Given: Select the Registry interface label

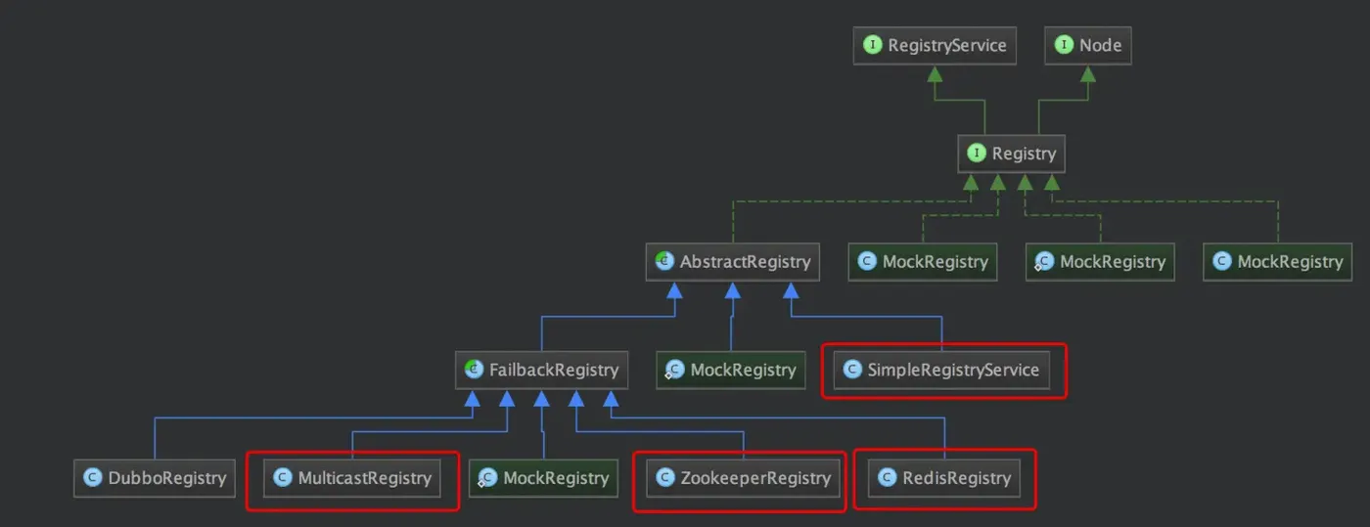Looking at the screenshot, I should [x=1025, y=154].
